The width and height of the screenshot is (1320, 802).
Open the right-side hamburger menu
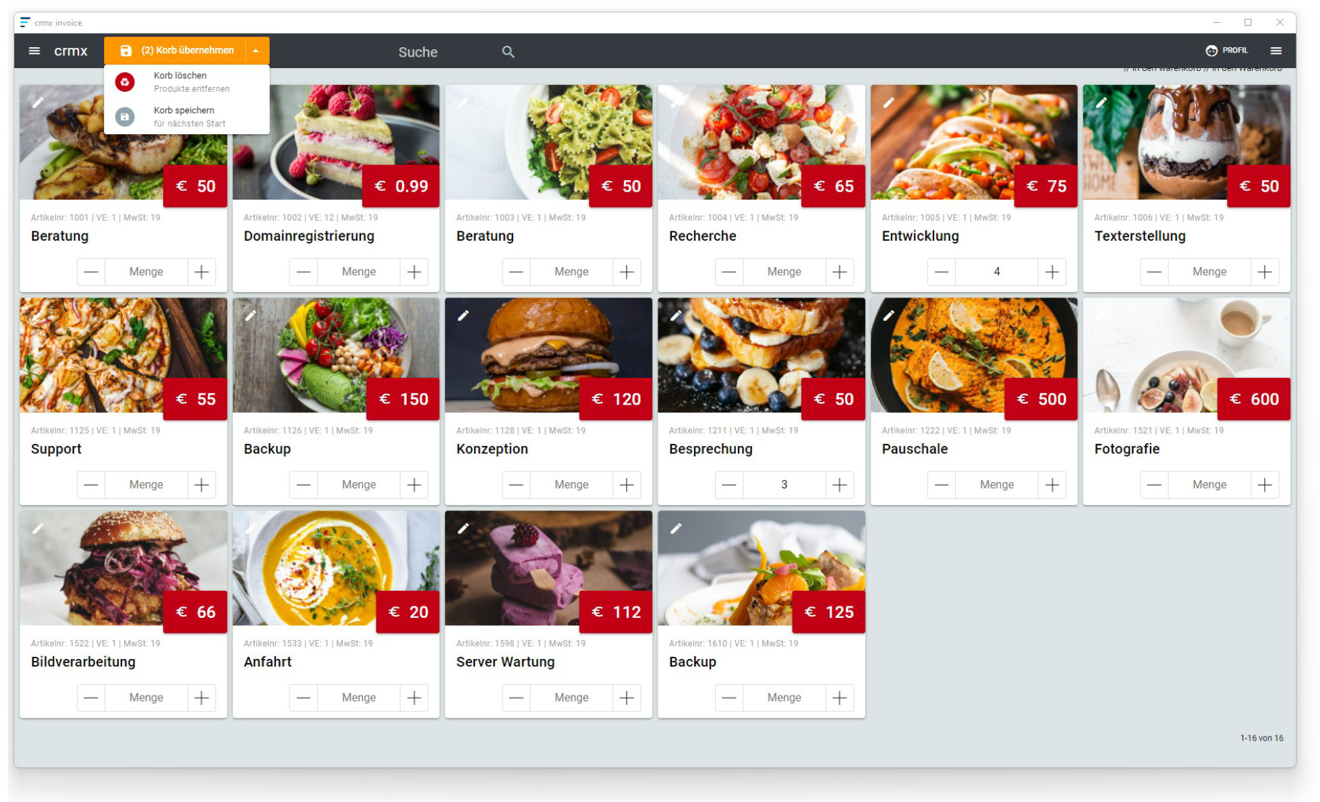coord(1276,51)
